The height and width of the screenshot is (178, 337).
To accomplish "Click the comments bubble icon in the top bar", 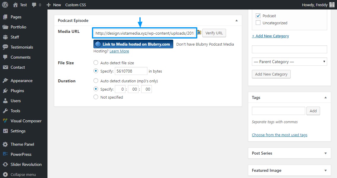I will click(x=34, y=5).
